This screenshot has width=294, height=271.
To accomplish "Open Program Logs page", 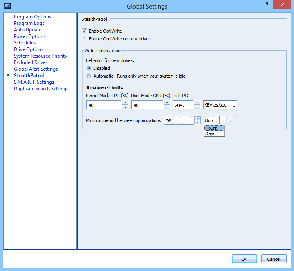I will pos(29,23).
